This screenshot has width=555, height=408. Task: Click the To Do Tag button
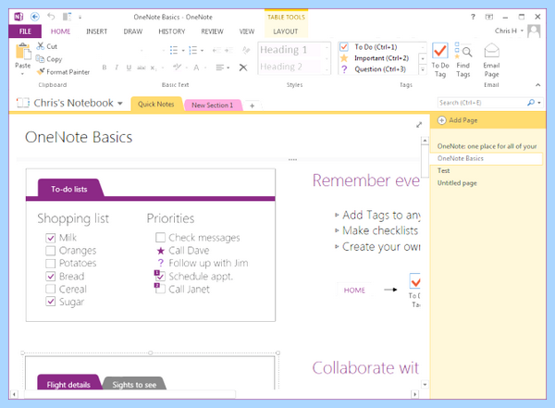tap(440, 59)
